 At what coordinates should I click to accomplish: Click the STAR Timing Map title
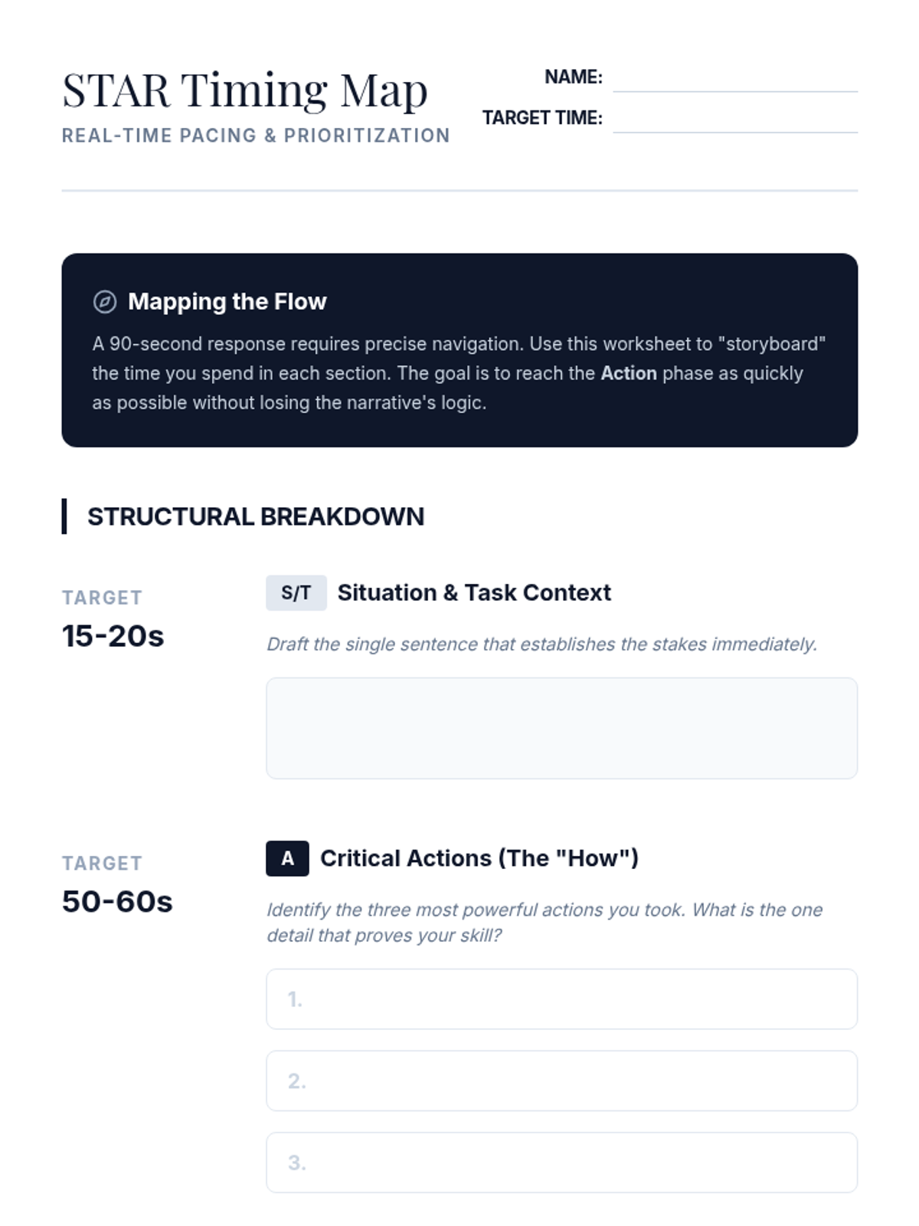(x=244, y=90)
